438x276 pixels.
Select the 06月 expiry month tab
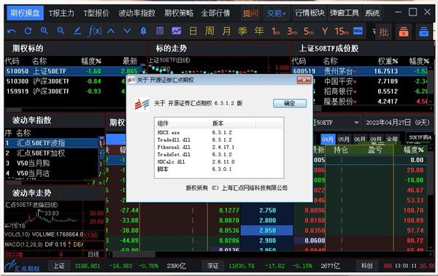point(360,139)
